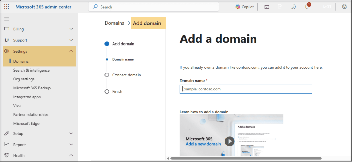Click the 'Learn how to add a domain' text

click(x=204, y=112)
